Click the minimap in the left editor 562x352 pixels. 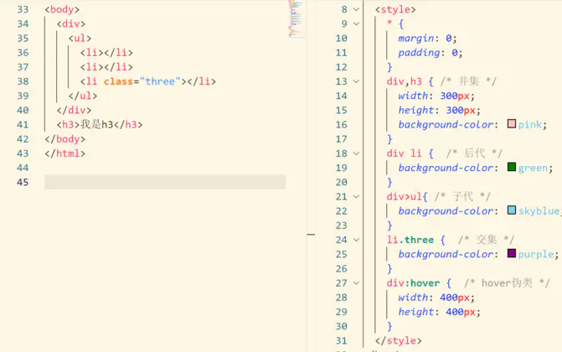(x=296, y=18)
